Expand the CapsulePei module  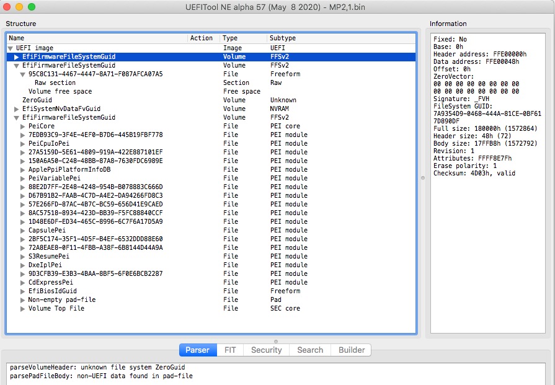[23, 231]
